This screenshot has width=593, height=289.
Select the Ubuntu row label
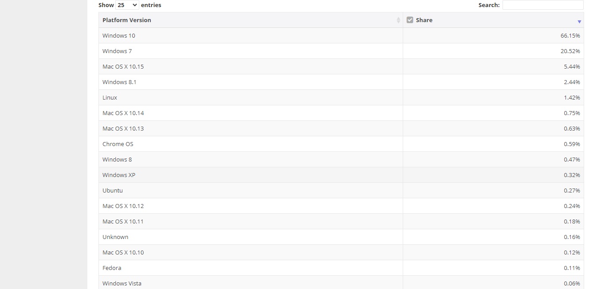113,190
